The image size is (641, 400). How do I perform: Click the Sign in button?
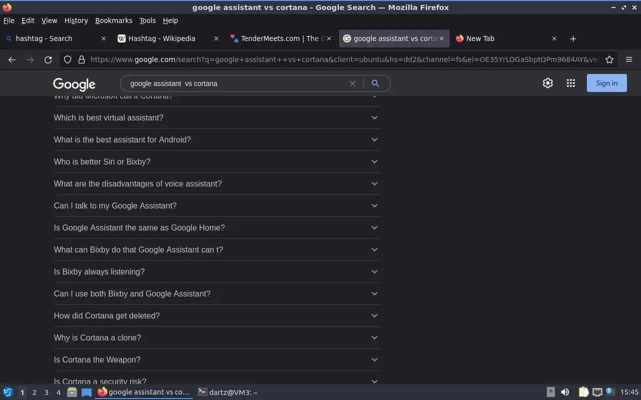pos(607,83)
